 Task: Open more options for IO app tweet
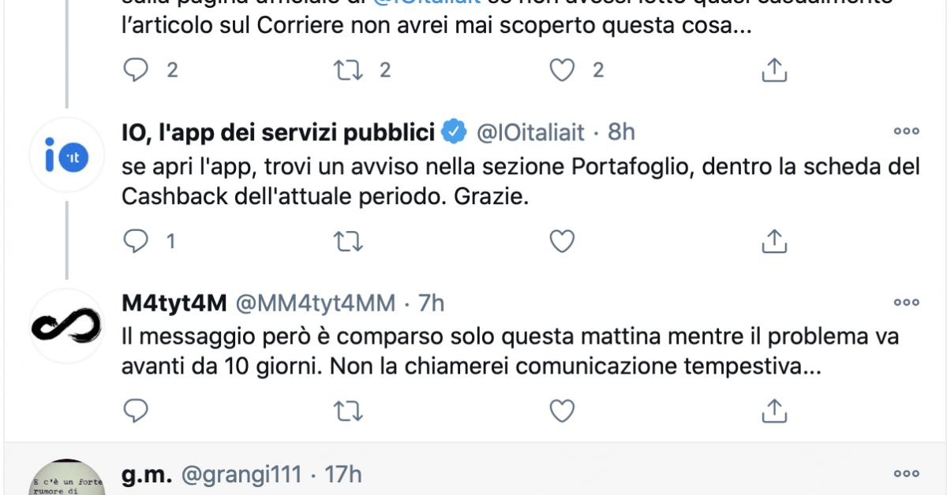tap(906, 132)
